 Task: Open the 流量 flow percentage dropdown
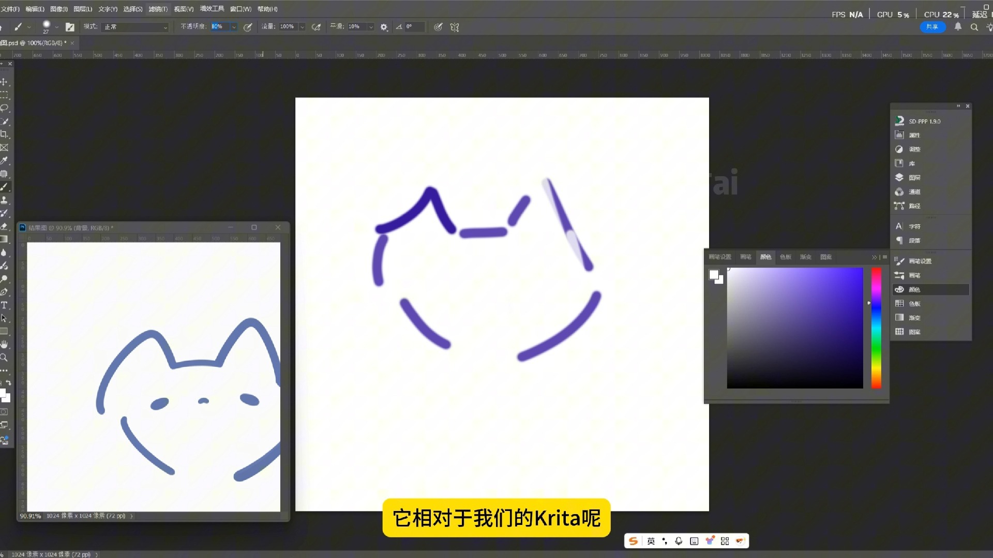pyautogui.click(x=302, y=27)
